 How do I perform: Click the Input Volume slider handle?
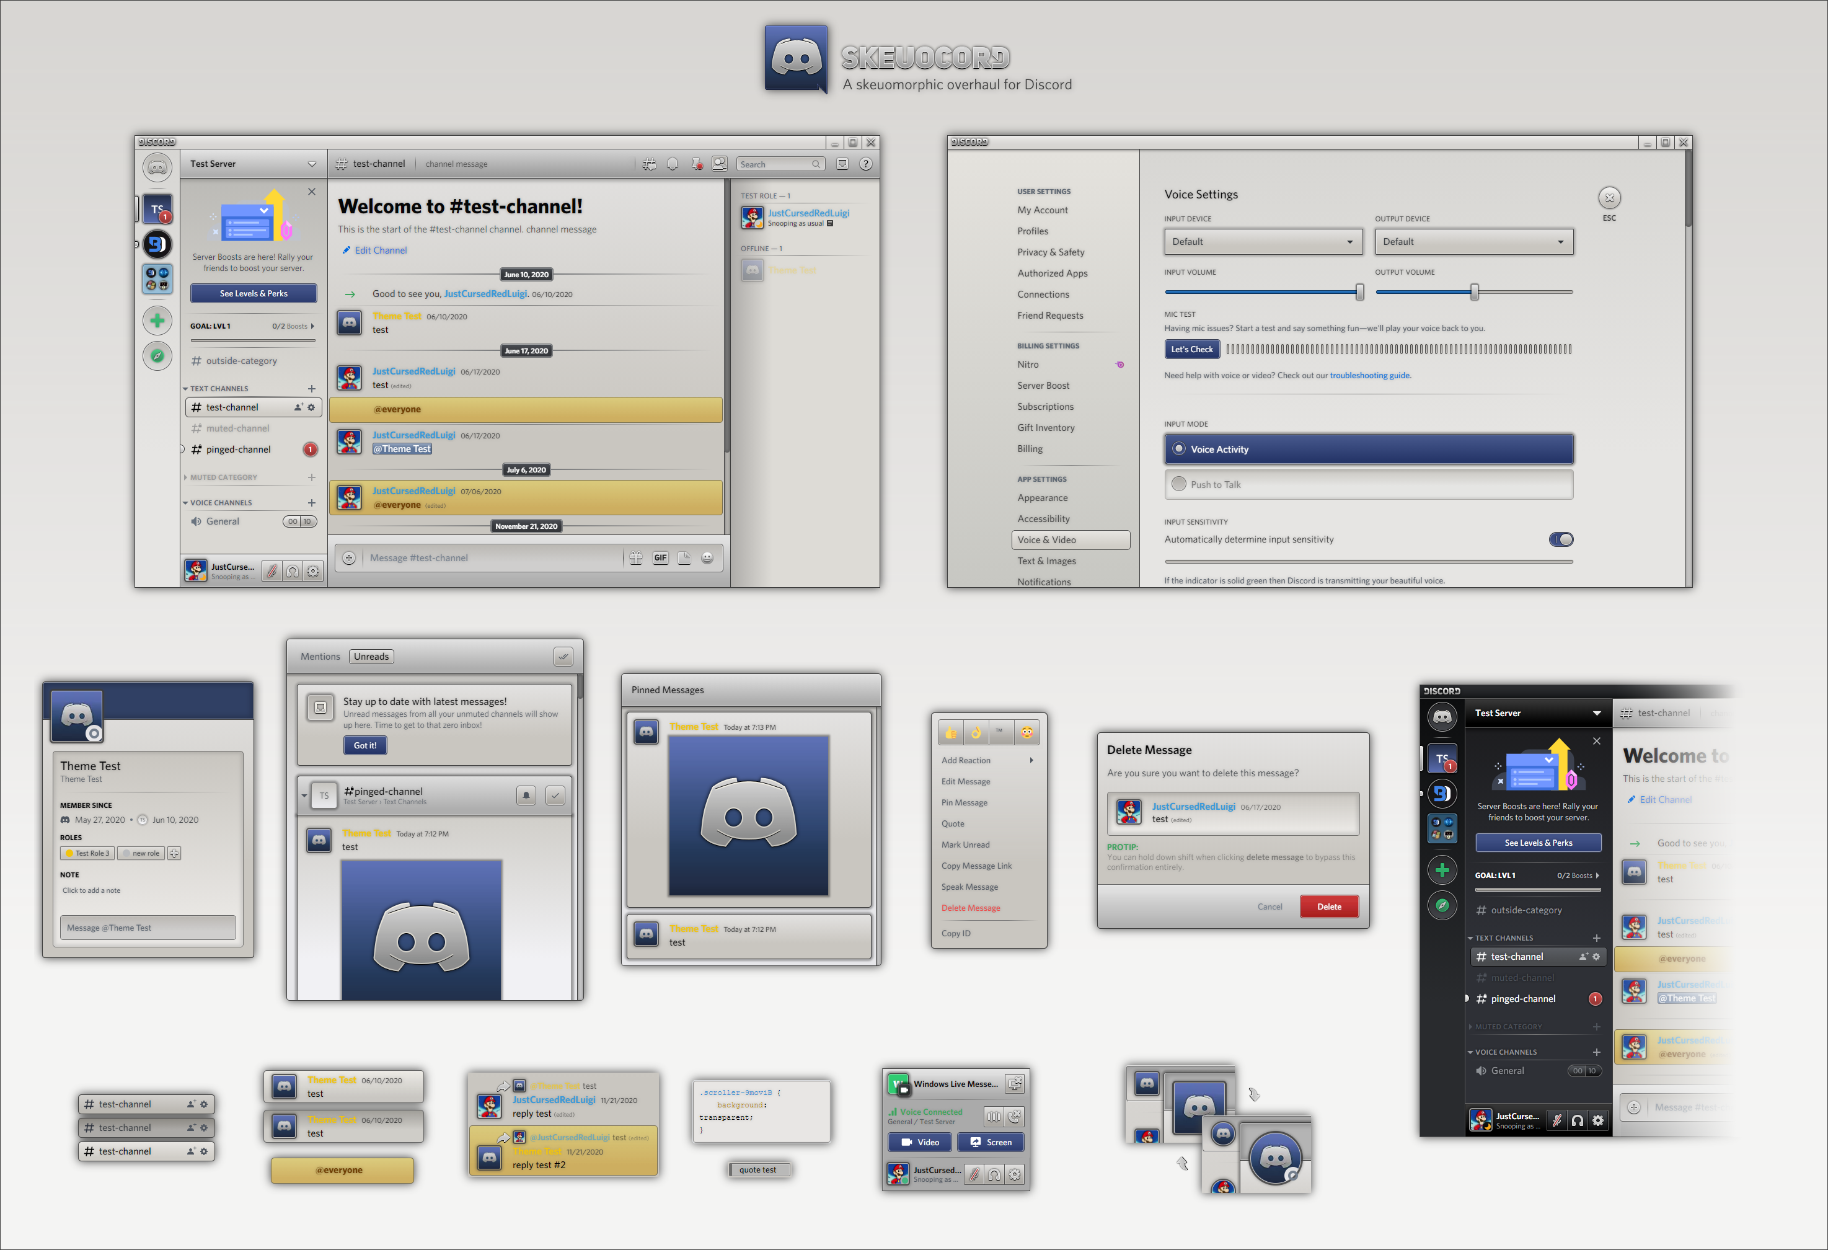1359,292
